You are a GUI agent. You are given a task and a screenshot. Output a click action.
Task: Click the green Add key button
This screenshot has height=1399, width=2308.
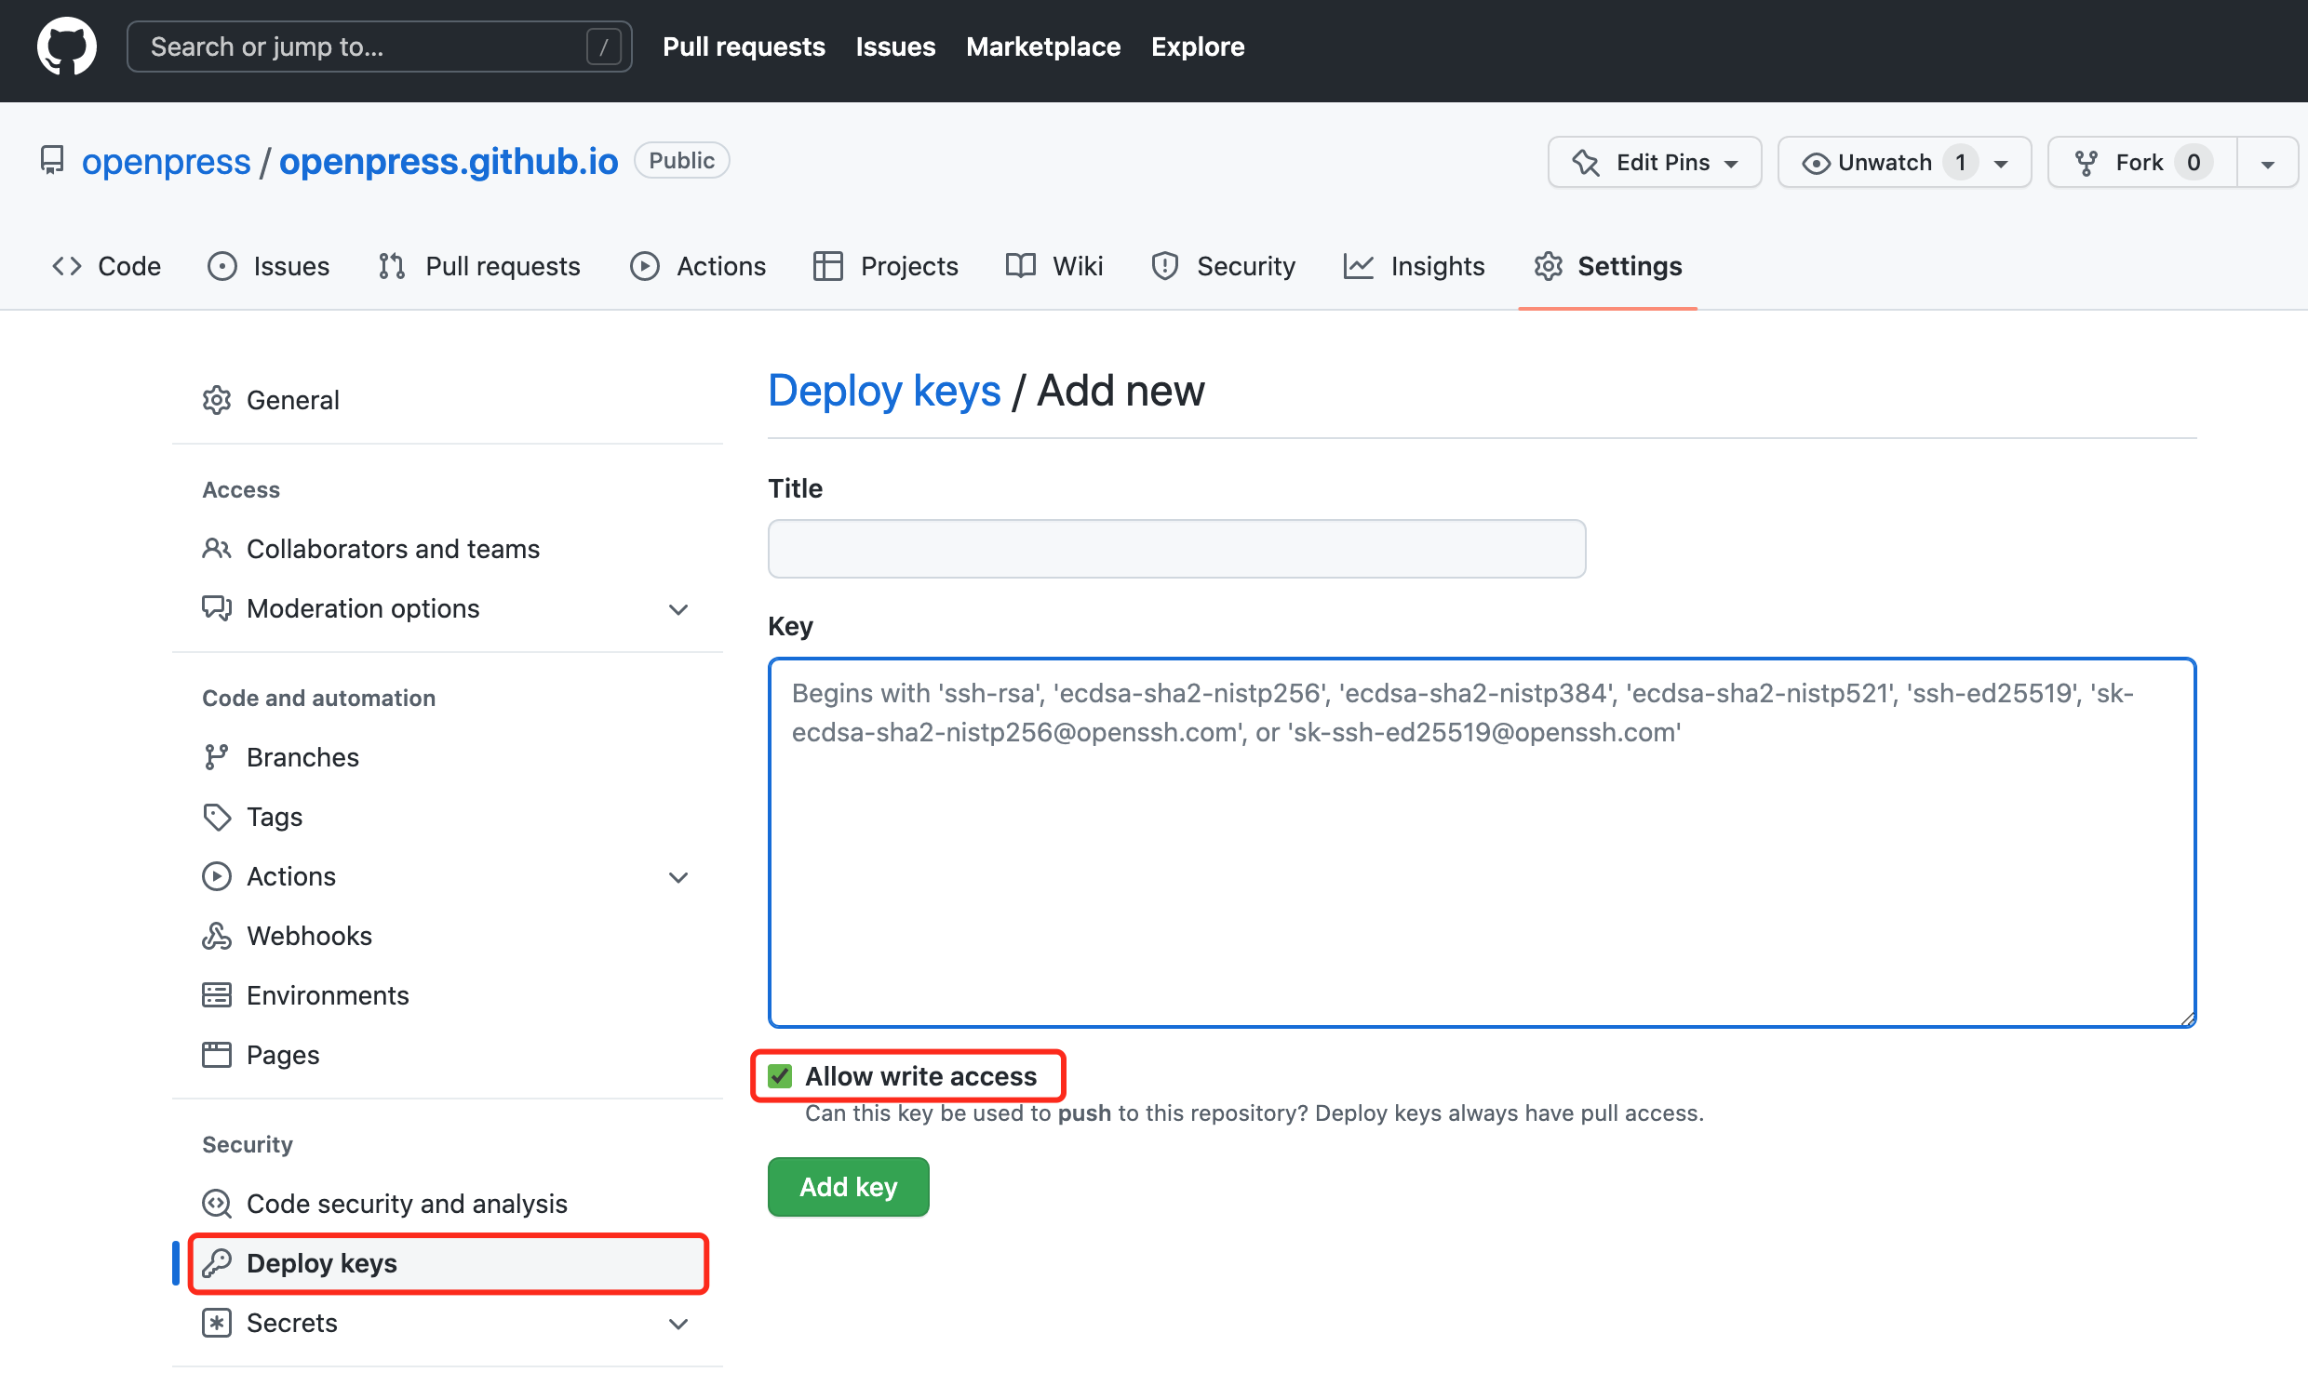(848, 1187)
